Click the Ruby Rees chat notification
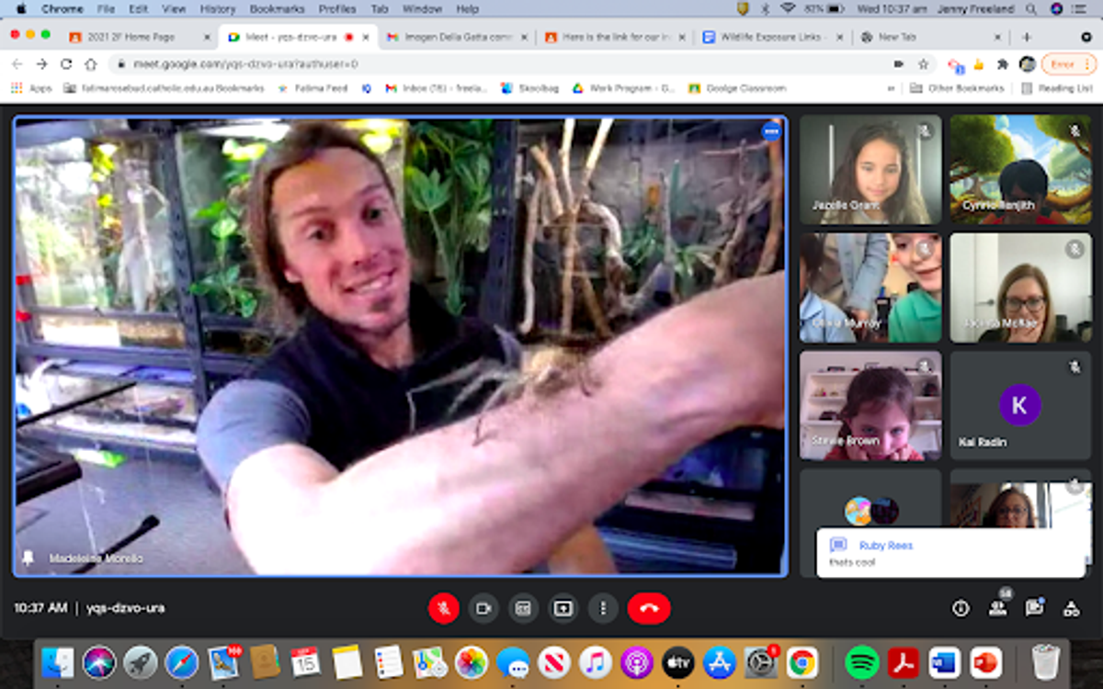Image resolution: width=1103 pixels, height=689 pixels. point(950,553)
